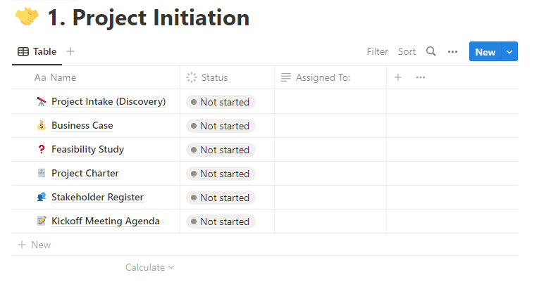Open the Sort menu
The width and height of the screenshot is (539, 296).
[407, 51]
